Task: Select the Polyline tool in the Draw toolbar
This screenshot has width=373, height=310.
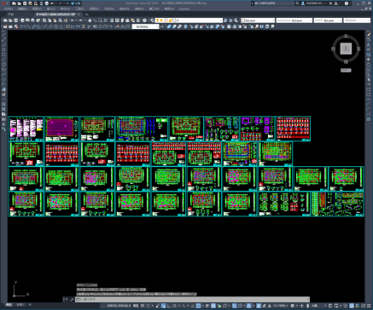Action: 3,44
